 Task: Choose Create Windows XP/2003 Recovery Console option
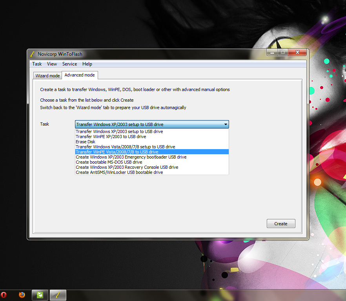click(x=152, y=167)
